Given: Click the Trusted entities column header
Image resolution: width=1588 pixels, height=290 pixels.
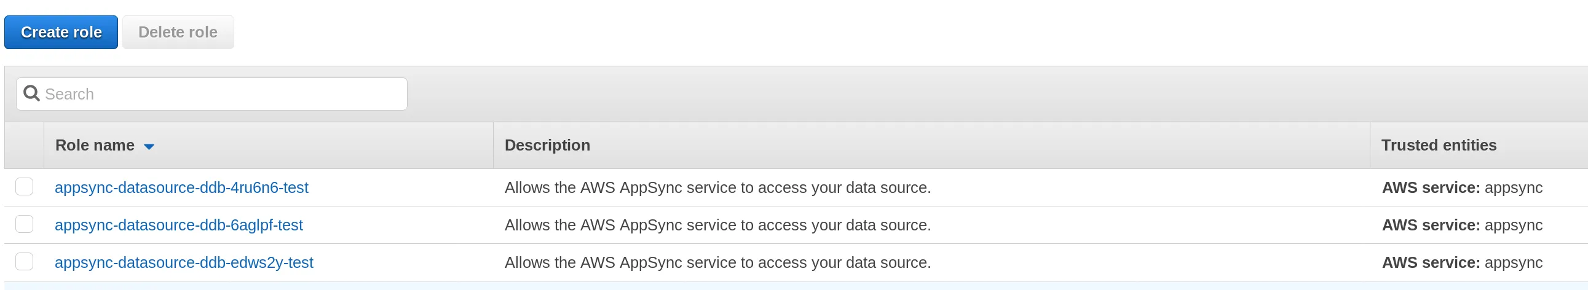Looking at the screenshot, I should (x=1438, y=146).
